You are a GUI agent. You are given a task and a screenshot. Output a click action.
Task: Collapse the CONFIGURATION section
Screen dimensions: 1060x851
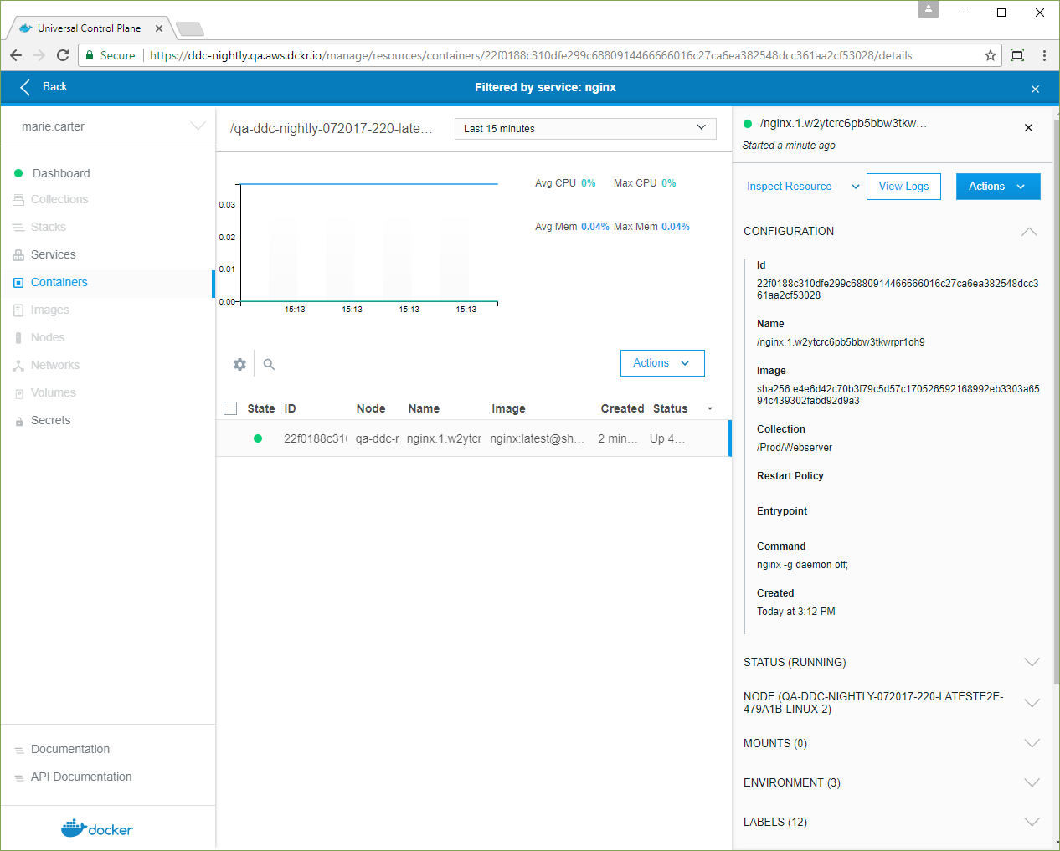1029,232
